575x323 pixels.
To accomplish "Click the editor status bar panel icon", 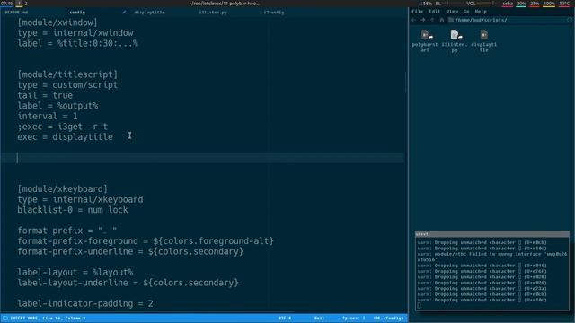I will click(5, 318).
